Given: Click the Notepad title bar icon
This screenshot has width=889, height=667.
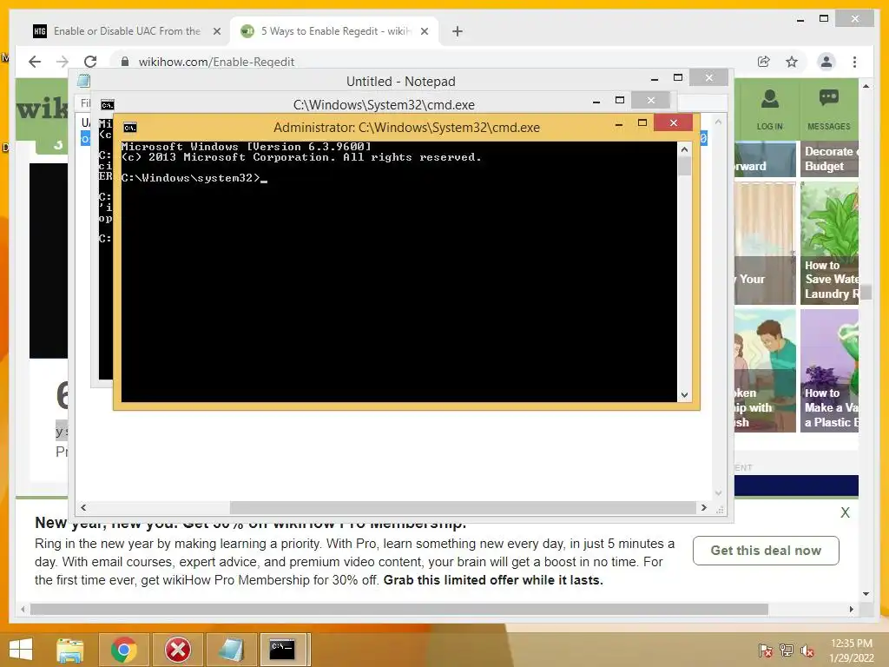Looking at the screenshot, I should coord(83,81).
